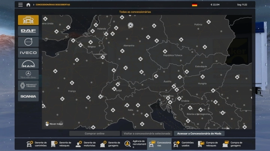Image resolution: width=270 pixels, height=151 pixels.
Task: Open Gerente de garagens tab
Action: pos(110,144)
